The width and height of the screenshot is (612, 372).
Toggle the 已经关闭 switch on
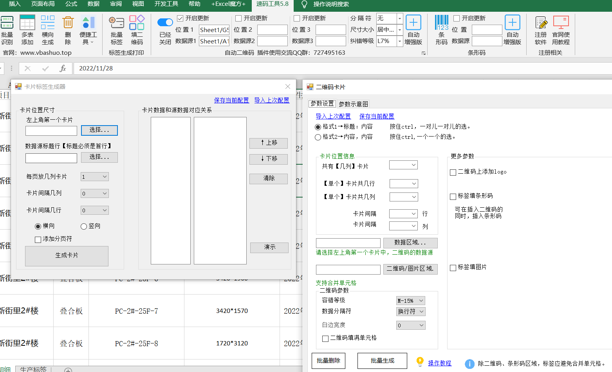click(x=165, y=22)
